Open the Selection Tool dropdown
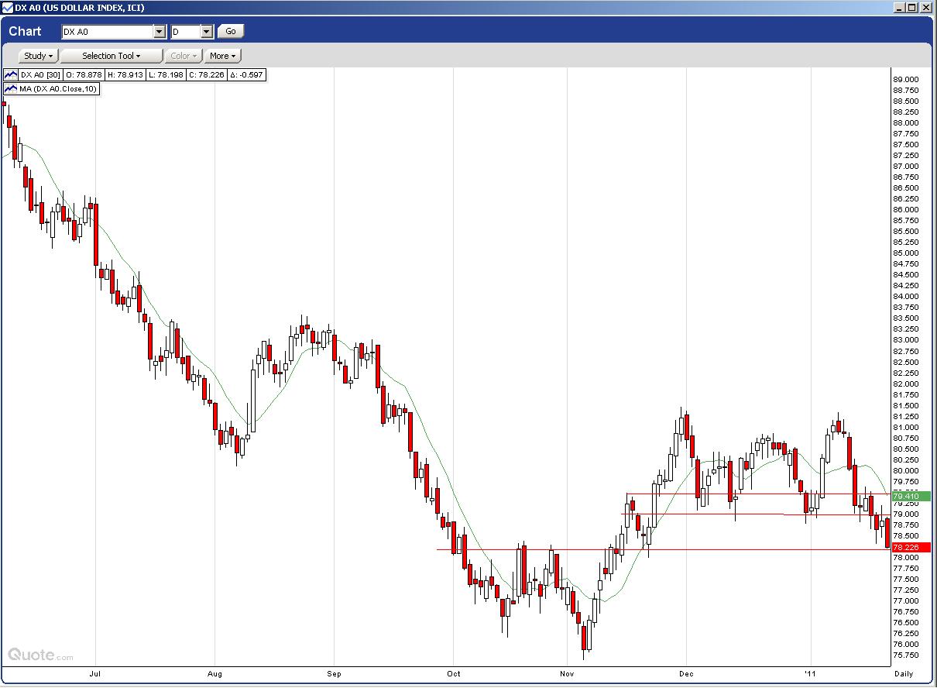The image size is (937, 688). point(112,56)
